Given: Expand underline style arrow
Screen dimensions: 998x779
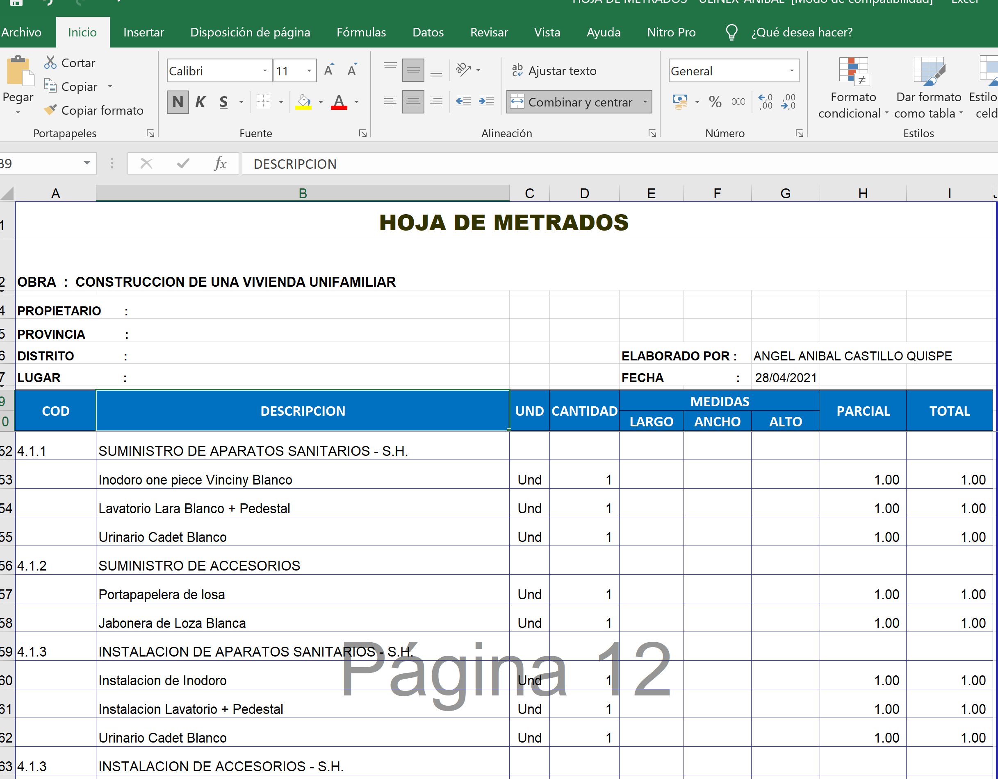Looking at the screenshot, I should pos(241,102).
